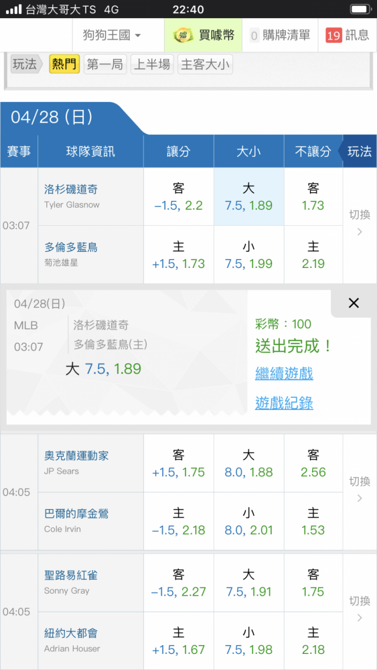
Task: Select Athletics 客 +1.5, 1.75 handicap
Action: 179,463
